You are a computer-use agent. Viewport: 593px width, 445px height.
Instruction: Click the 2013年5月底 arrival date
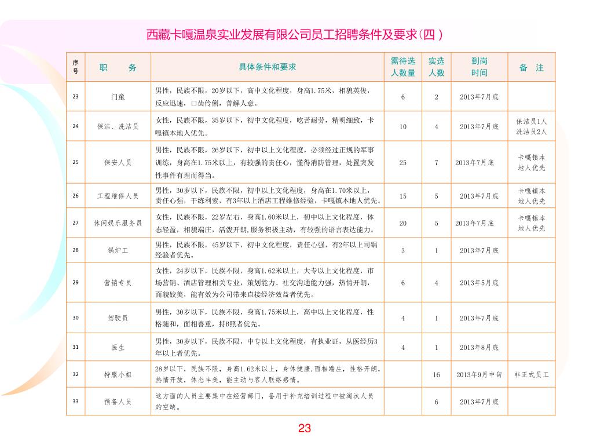click(479, 283)
